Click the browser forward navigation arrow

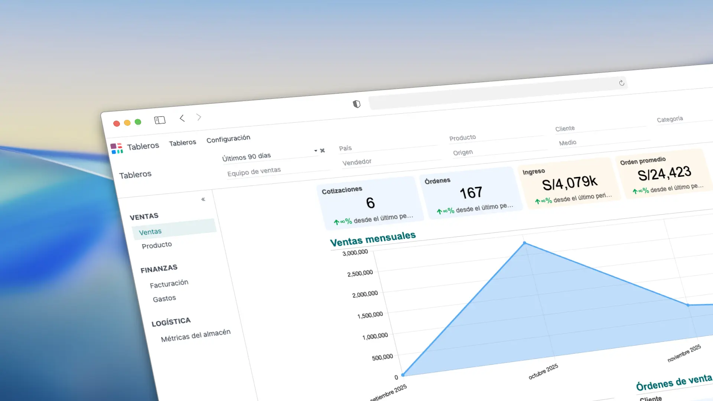tap(199, 117)
